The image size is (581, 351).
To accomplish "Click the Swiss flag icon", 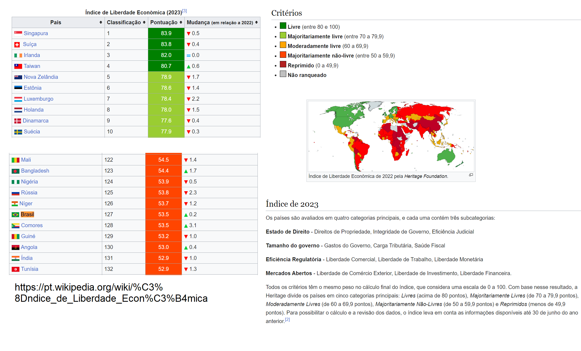I will point(17,44).
